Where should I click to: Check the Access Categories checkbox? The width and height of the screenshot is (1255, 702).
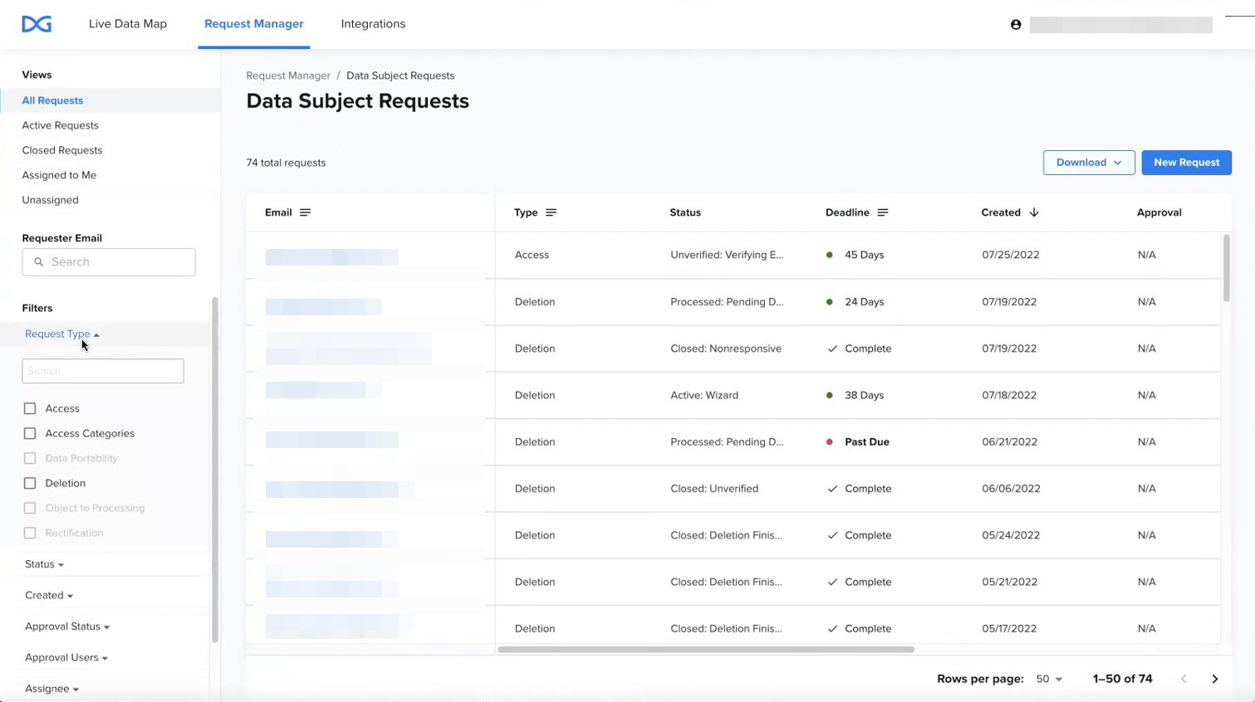click(x=30, y=433)
